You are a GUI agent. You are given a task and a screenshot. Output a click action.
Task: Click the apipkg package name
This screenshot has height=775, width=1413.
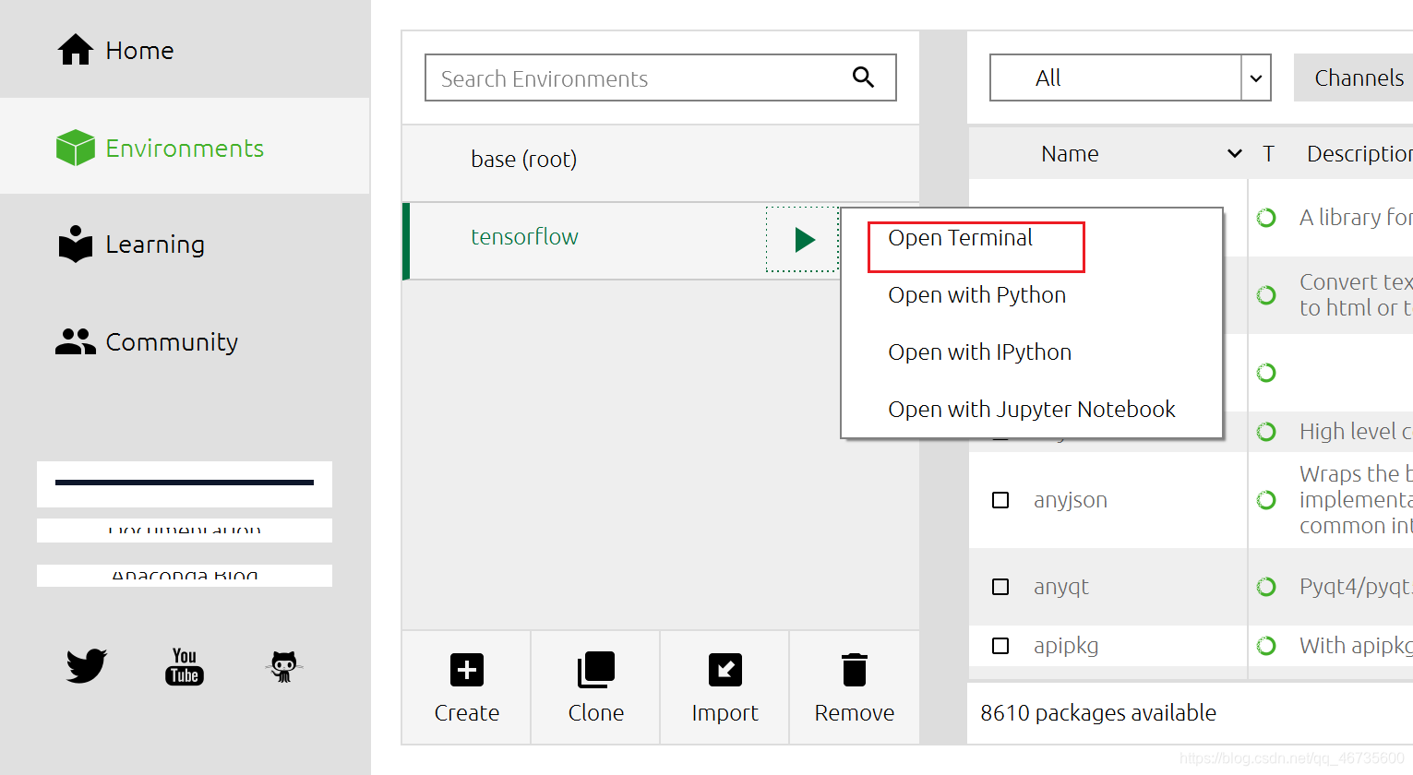(1066, 646)
